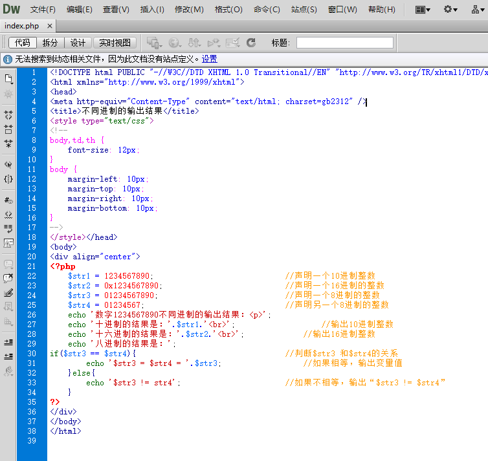
Task: Open Move or Convert CSS dropdown
Action: click(8, 321)
